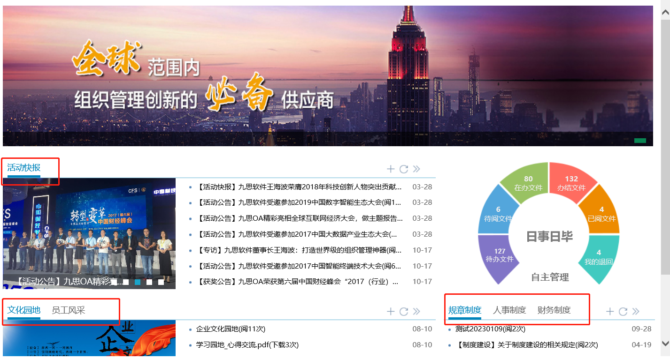Click the red 办结文件 segment showing 132

(x=571, y=183)
